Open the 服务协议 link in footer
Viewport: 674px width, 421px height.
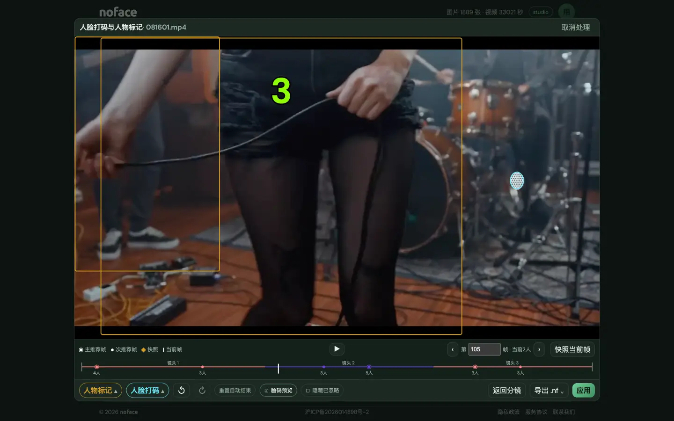(536, 412)
